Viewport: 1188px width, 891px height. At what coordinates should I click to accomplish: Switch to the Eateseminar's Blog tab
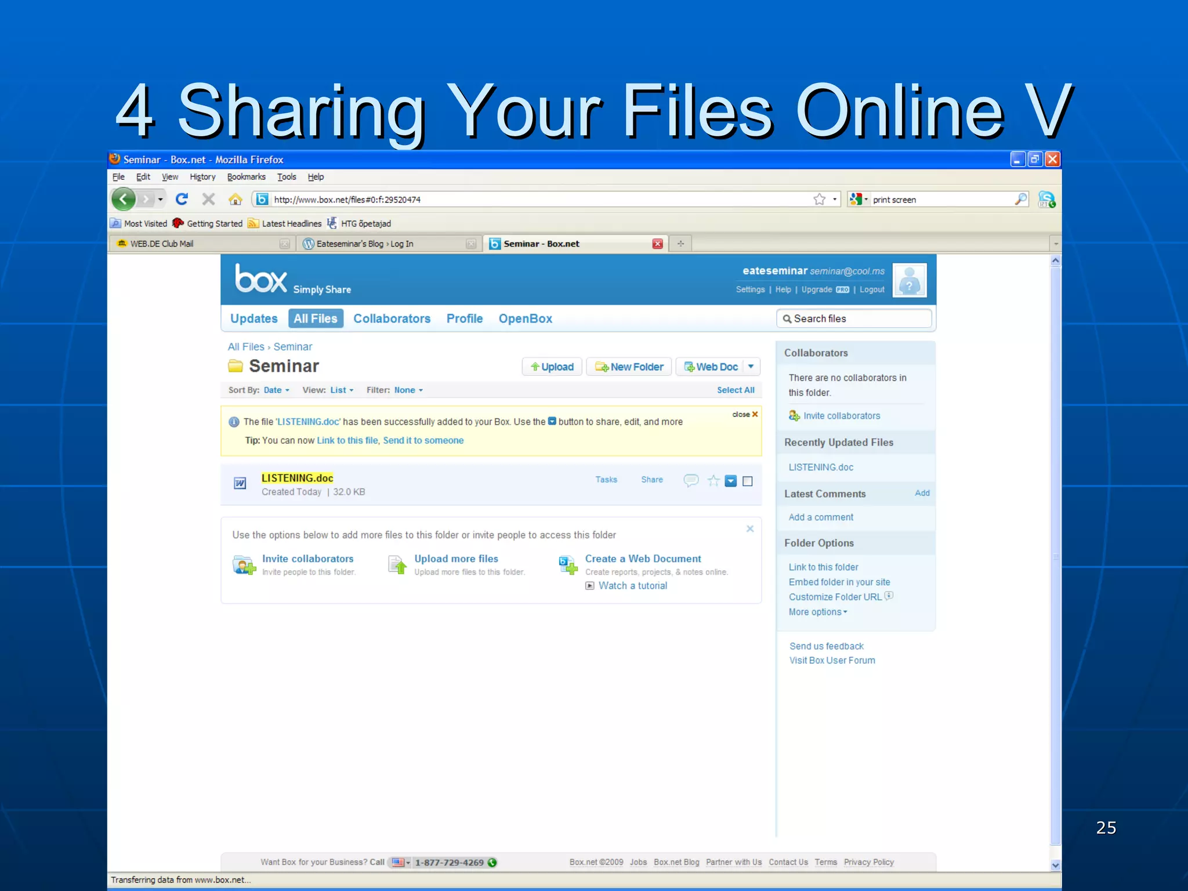(x=389, y=244)
